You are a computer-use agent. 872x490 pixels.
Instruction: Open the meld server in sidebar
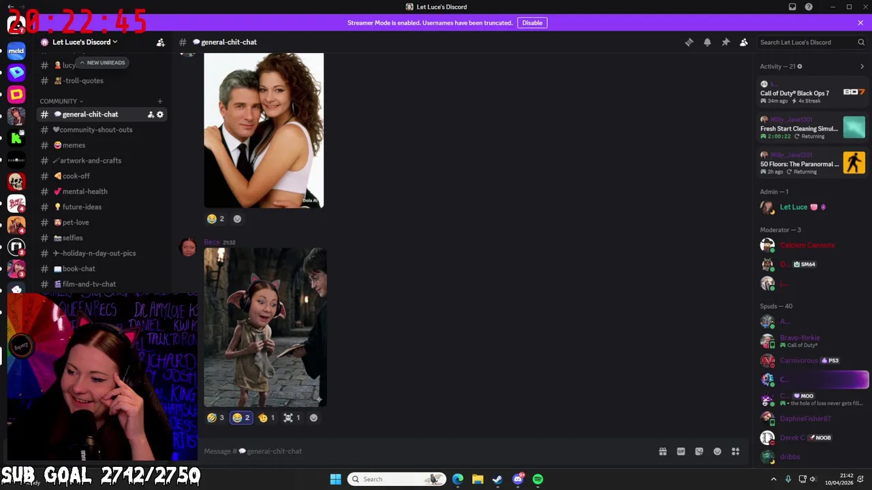pyautogui.click(x=16, y=50)
